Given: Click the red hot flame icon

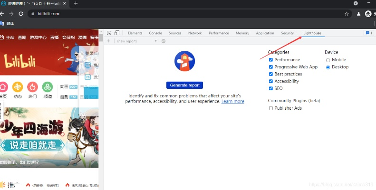Looking at the screenshot, I should click(32, 87).
